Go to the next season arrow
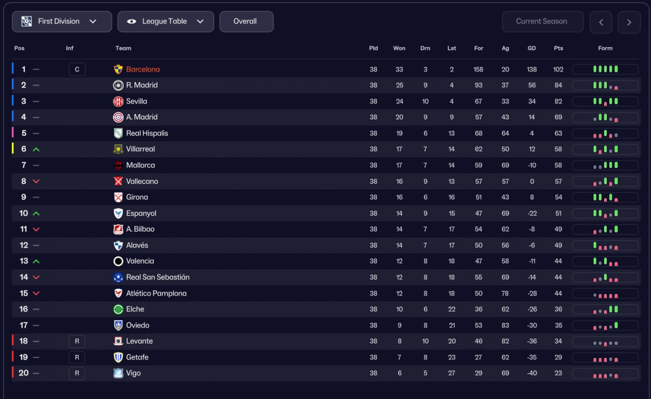The width and height of the screenshot is (651, 399). pos(629,22)
